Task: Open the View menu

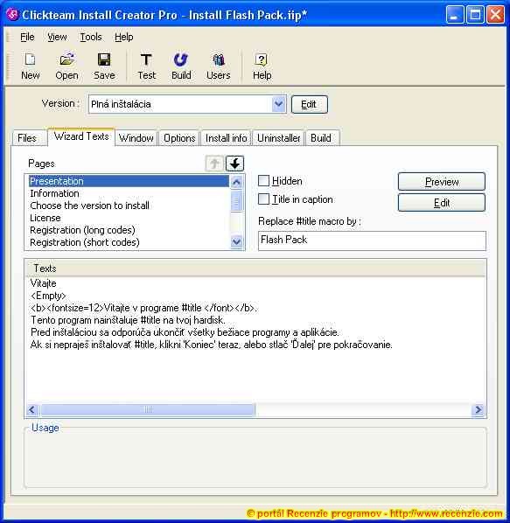Action: 57,37
